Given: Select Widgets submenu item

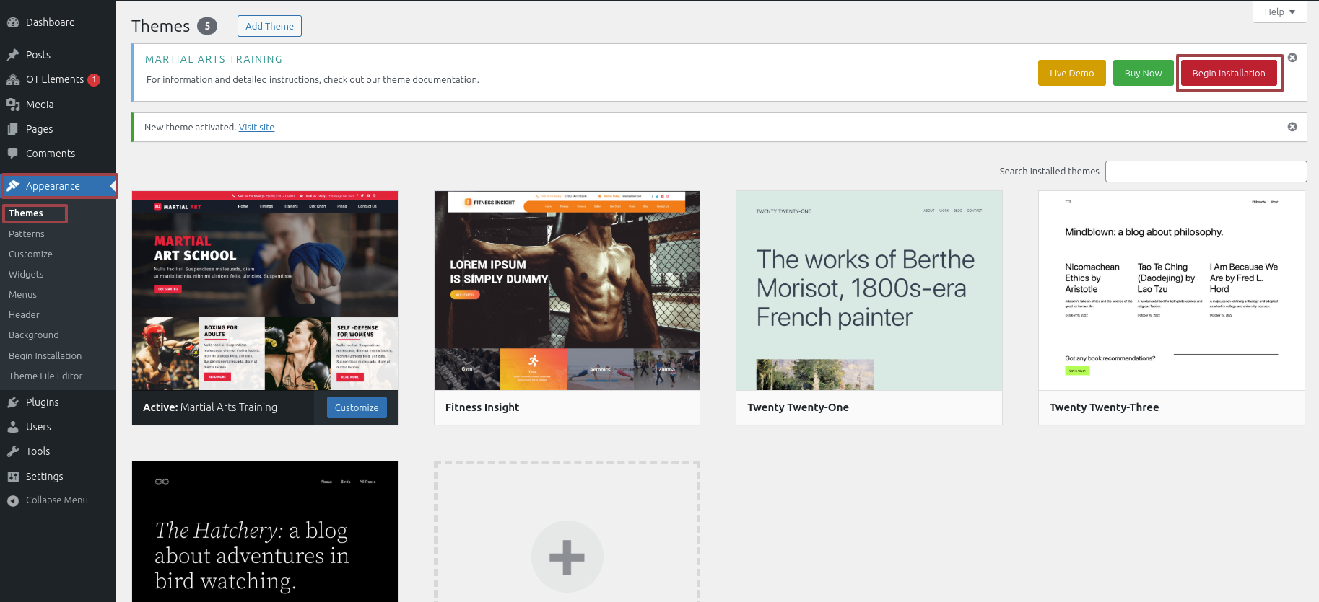Looking at the screenshot, I should [x=26, y=275].
